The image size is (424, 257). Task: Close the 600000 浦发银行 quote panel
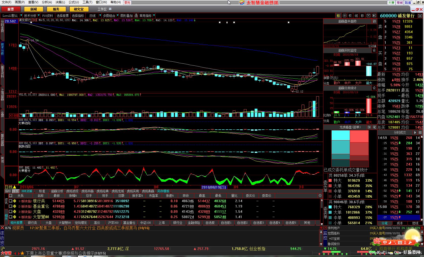coord(420,16)
